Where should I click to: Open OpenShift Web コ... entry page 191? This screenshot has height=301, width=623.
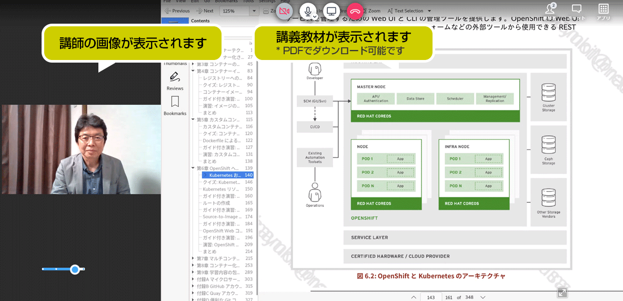(x=228, y=230)
